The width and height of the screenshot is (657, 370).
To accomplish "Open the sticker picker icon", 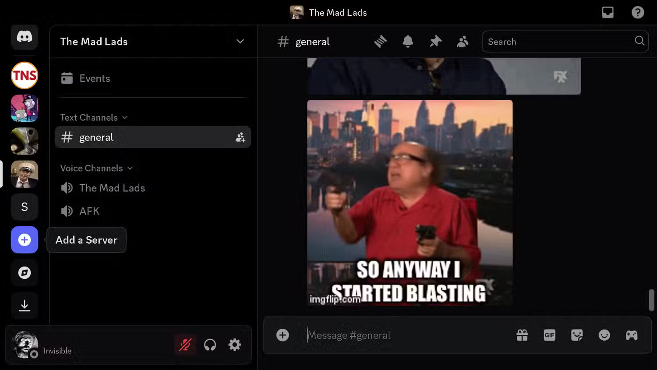I will 577,335.
